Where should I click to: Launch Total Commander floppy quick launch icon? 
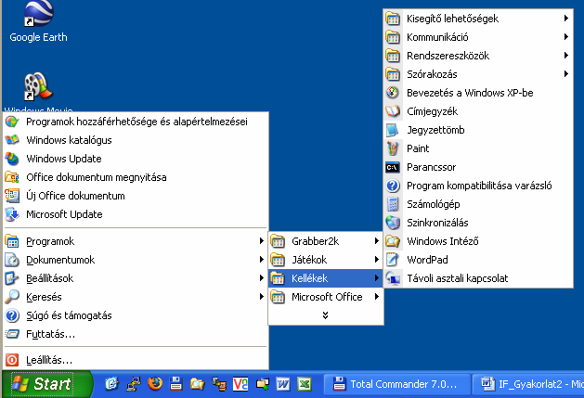(x=176, y=384)
